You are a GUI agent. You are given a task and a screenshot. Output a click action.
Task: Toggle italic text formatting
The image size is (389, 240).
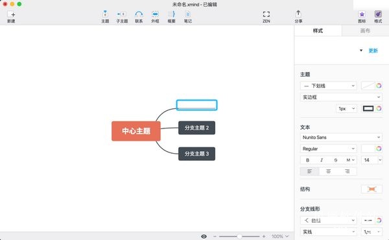[x=322, y=160]
